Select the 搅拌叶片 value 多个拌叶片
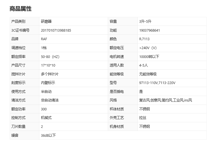The height and width of the screenshot is (142, 212). [50, 74]
